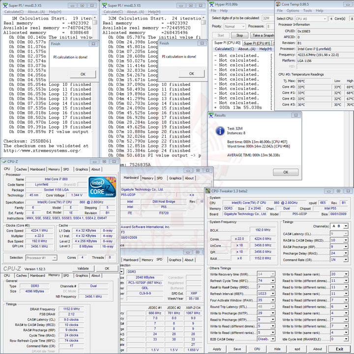Switch to the Caches tab in CPU-Z
This screenshot has height=354, width=354.
click(22, 169)
